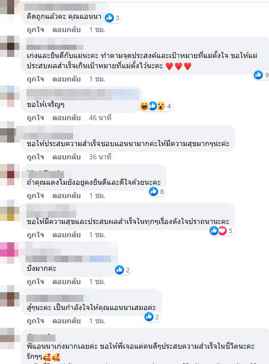The image size is (269, 364).
Task: Like the 'คิดถูกแล้วคะ คุณแอนนา' comment via ถูกใจ
Action: pyautogui.click(x=36, y=30)
